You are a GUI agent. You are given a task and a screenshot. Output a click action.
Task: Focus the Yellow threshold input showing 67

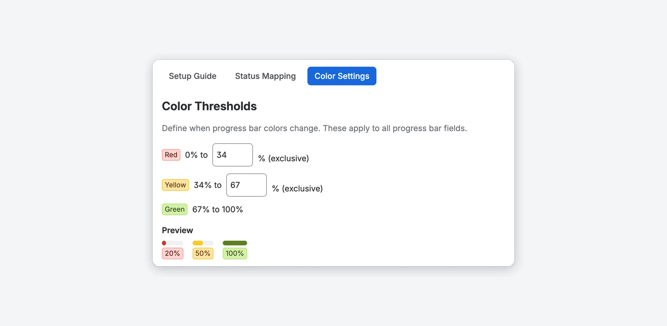(x=246, y=185)
